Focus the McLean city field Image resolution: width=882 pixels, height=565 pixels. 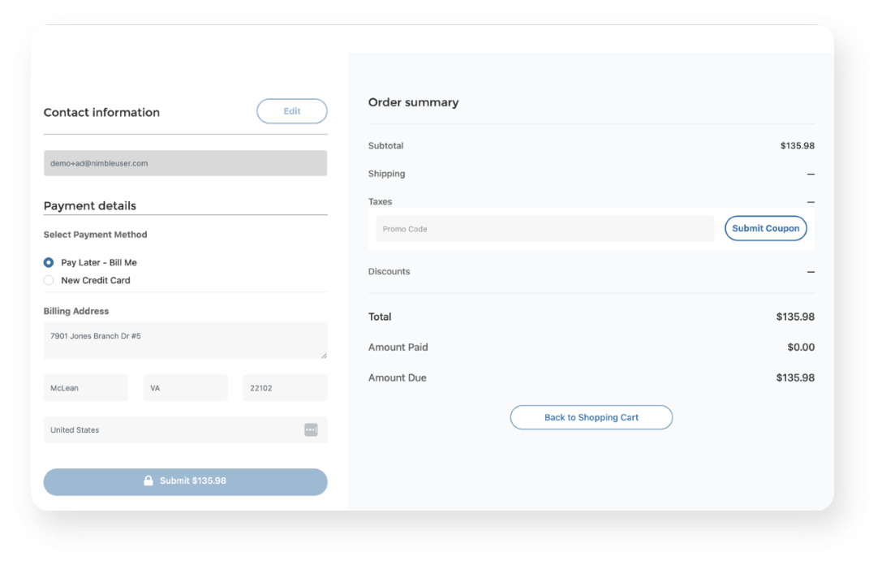tap(85, 388)
